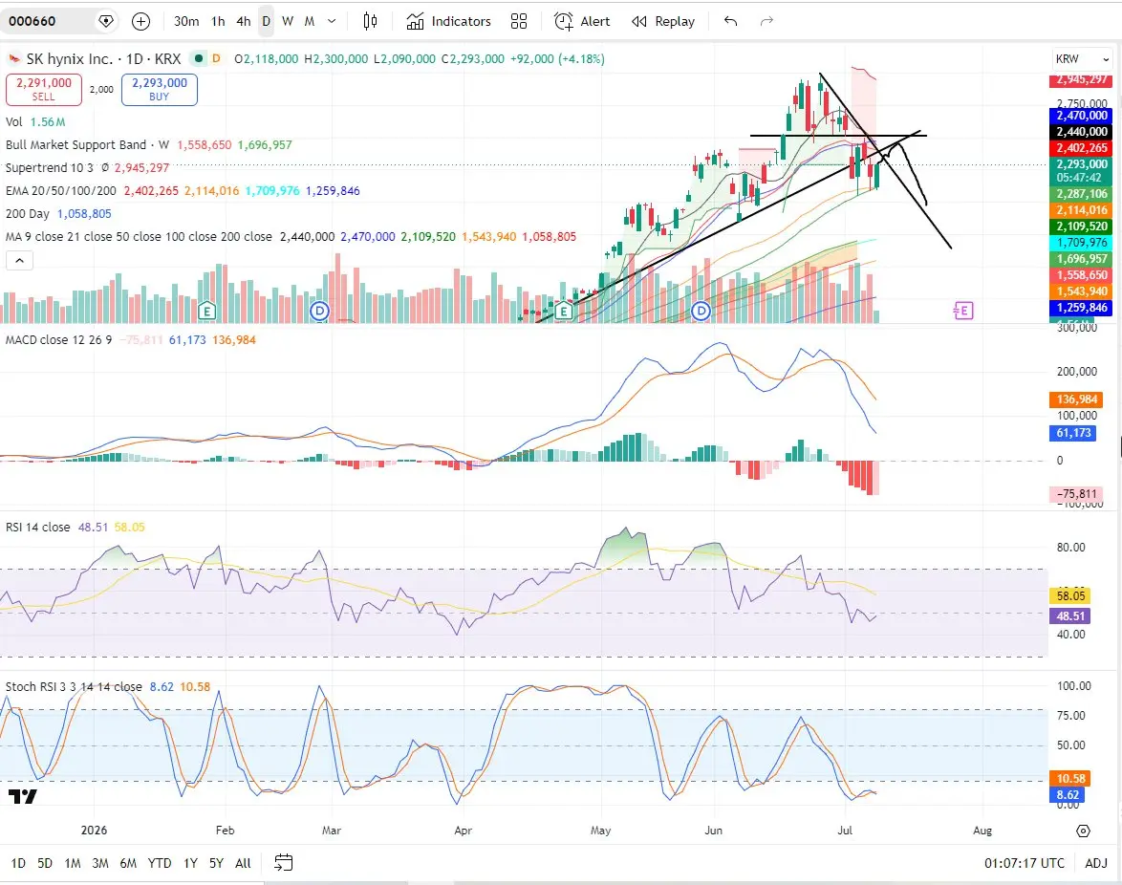Click the upcoming purple earnings E marker
Image resolution: width=1122 pixels, height=885 pixels.
pos(964,311)
